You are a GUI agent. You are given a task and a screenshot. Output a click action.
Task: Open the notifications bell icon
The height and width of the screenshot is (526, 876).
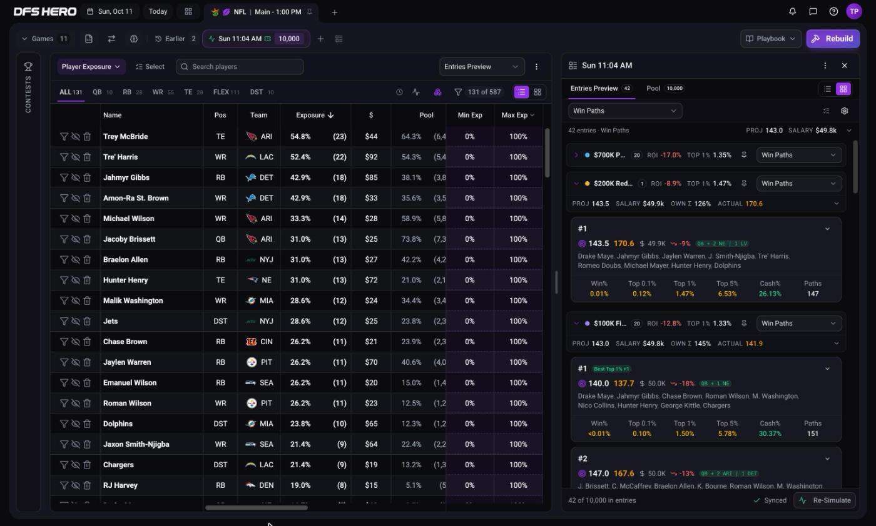click(792, 11)
